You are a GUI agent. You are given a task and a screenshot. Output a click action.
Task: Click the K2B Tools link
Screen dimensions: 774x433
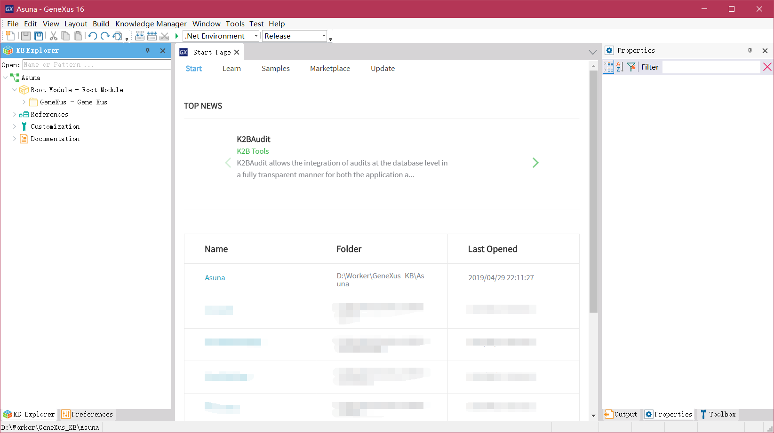(x=253, y=151)
